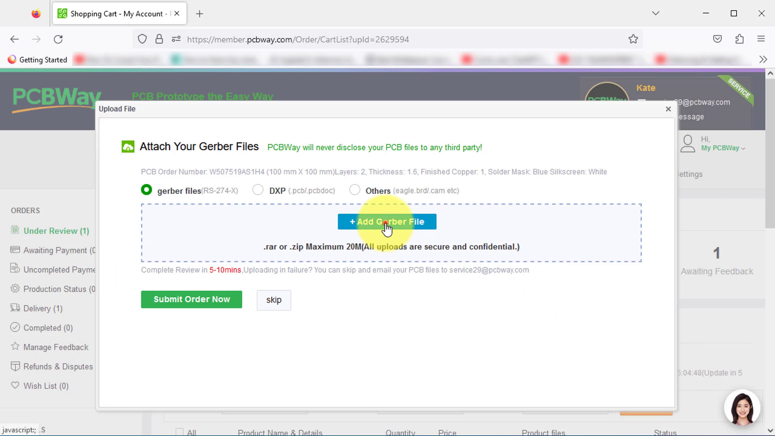The width and height of the screenshot is (775, 436).
Task: Open Awaiting Payment orders
Action: [x=59, y=250]
